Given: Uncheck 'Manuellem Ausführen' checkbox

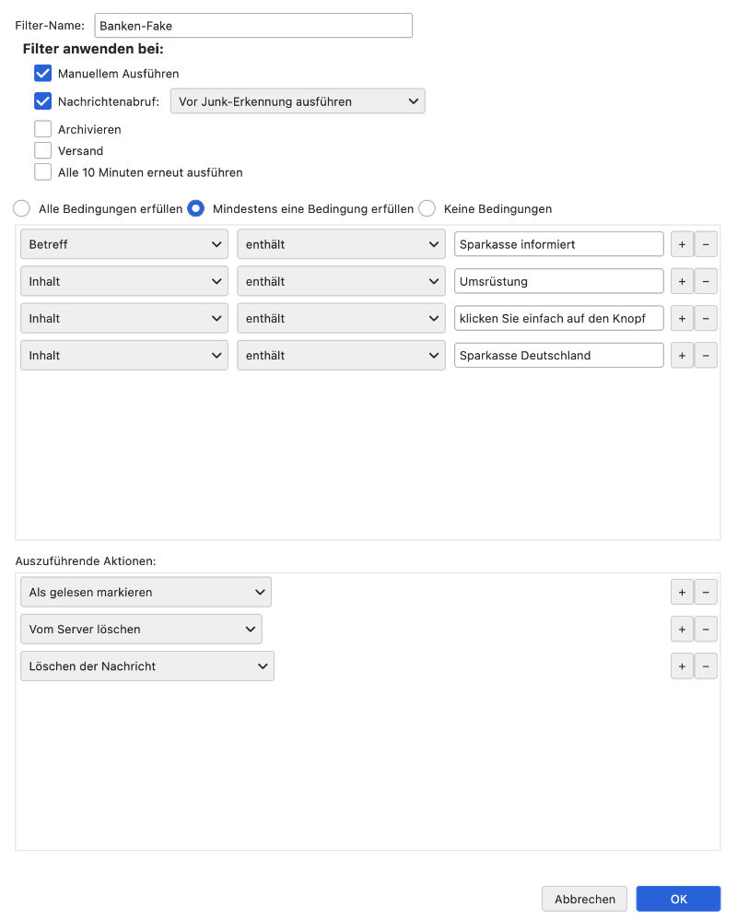Looking at the screenshot, I should (x=42, y=73).
